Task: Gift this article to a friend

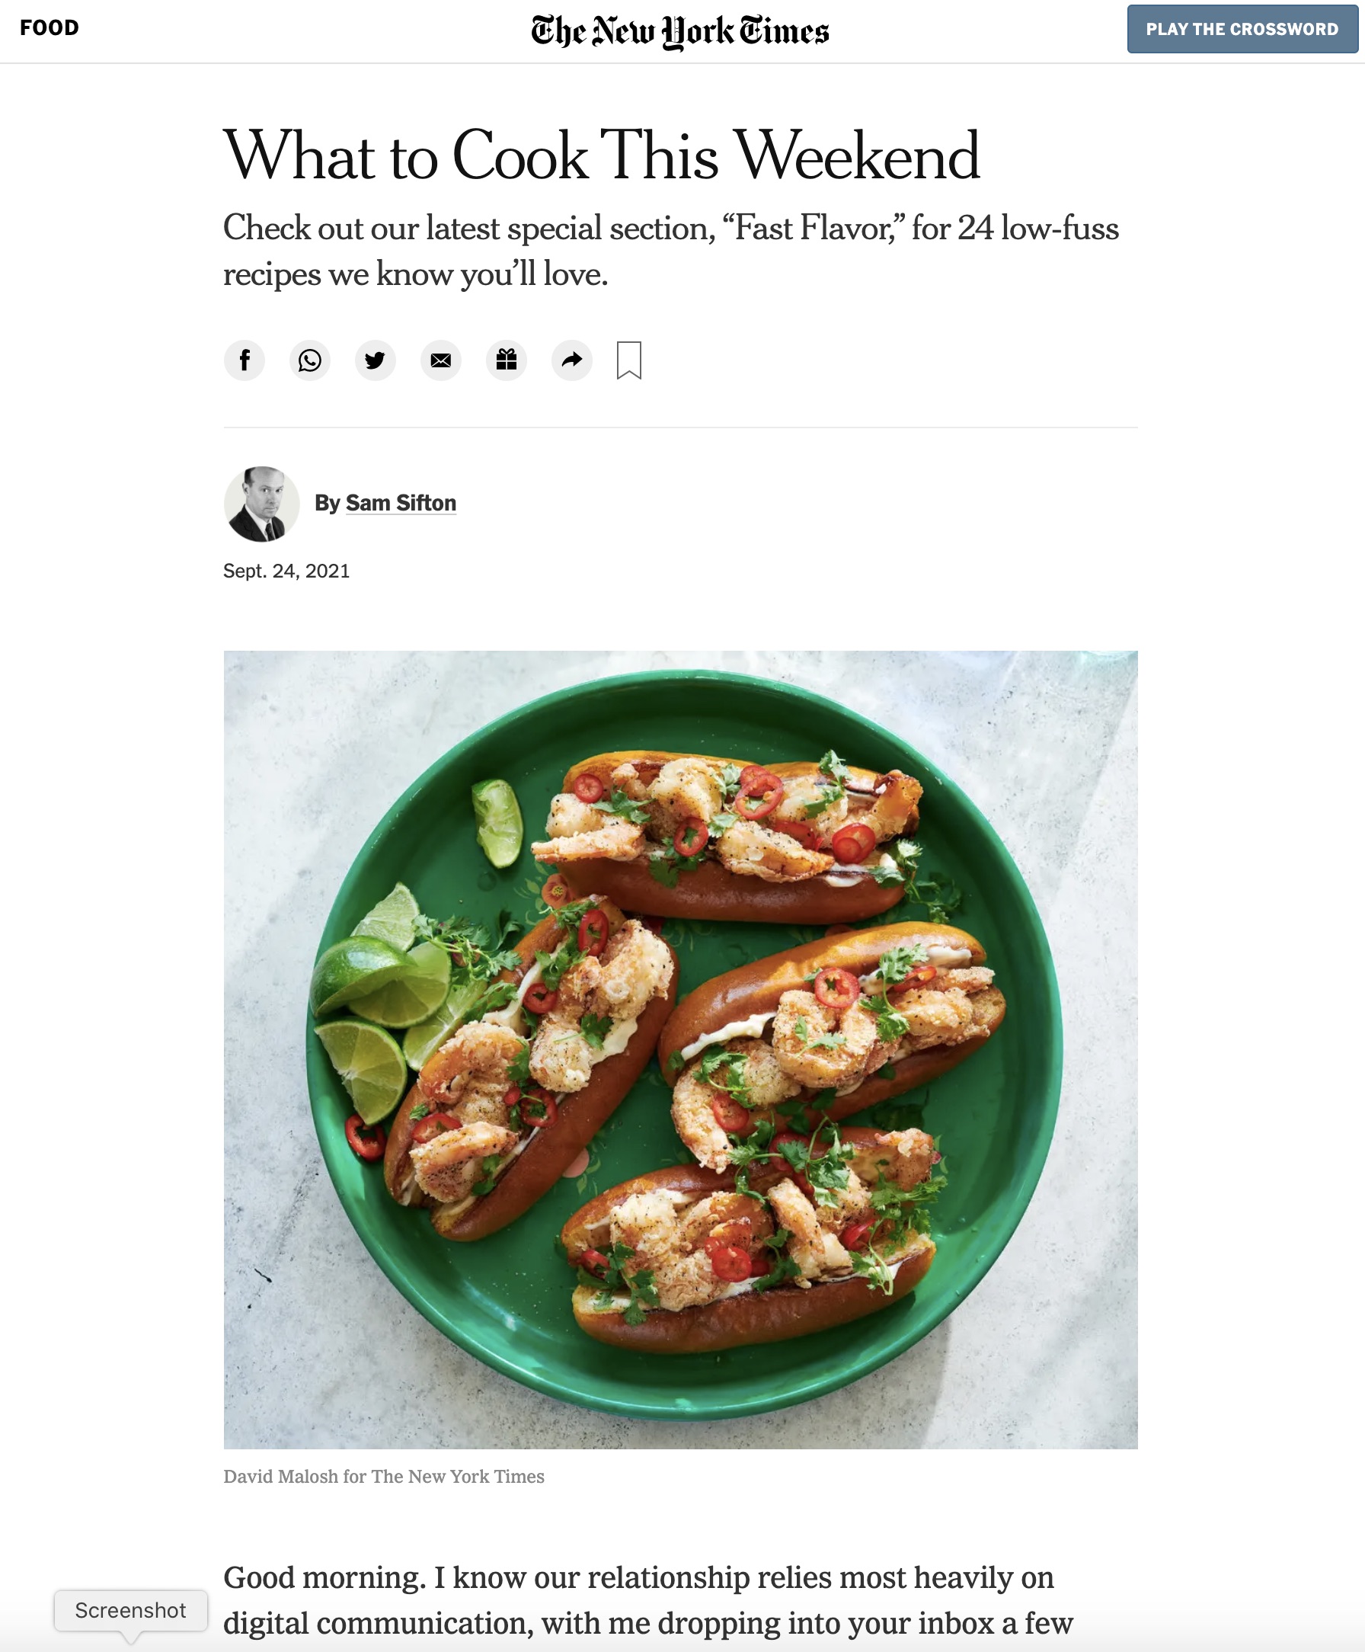Action: 507,360
